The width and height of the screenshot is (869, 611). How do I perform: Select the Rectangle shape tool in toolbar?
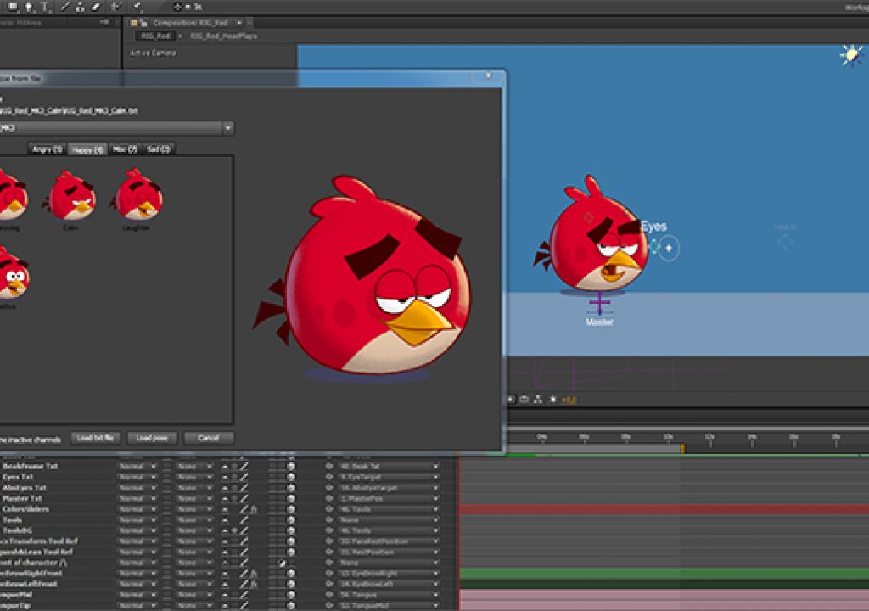pos(12,7)
